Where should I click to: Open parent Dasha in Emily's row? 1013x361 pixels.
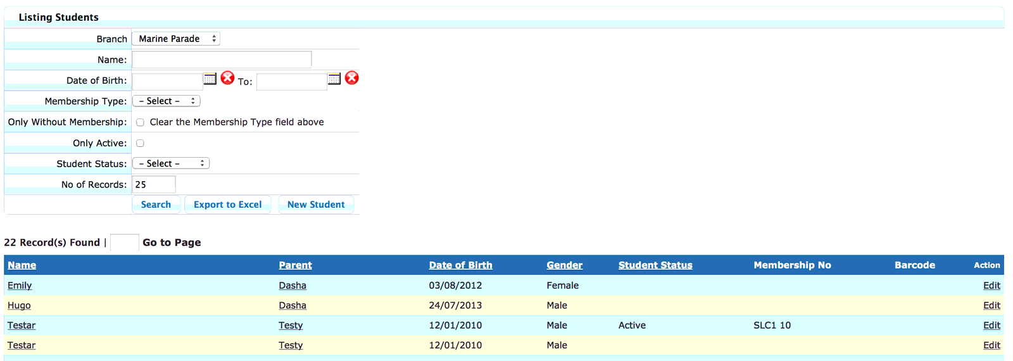pos(293,286)
